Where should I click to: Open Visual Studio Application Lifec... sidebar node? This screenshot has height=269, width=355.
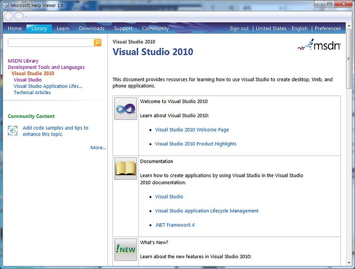click(48, 86)
